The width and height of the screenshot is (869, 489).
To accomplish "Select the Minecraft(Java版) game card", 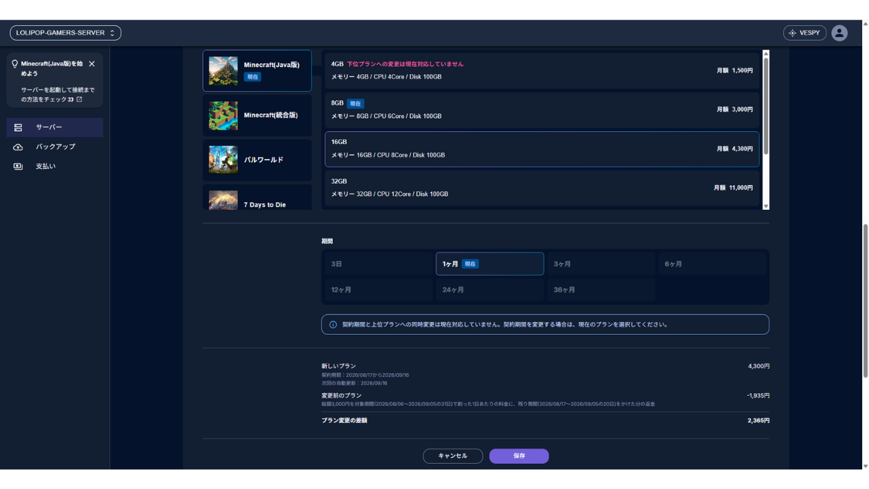I will pyautogui.click(x=257, y=71).
